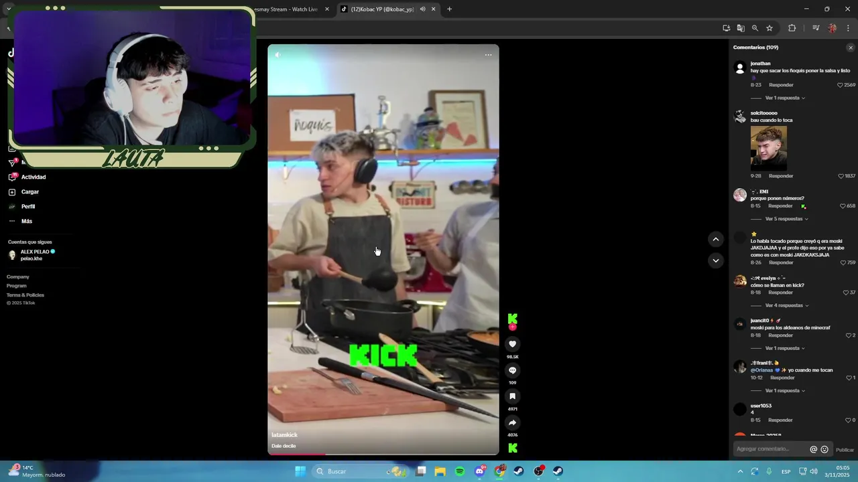The image size is (858, 482).
Task: Like jonathan's comment heart
Action: tap(840, 85)
